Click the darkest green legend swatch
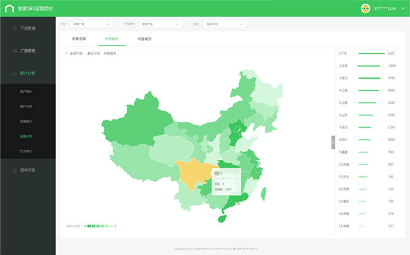Screen dimensions: 410x255 click(x=89, y=226)
